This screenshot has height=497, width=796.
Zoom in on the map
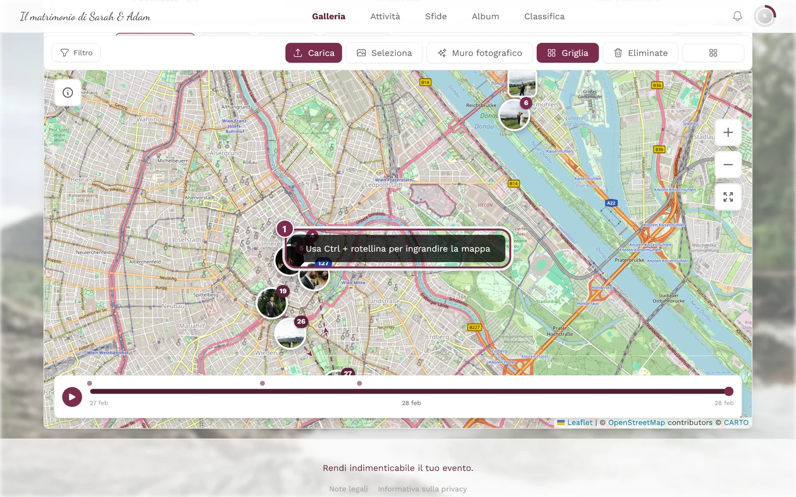tap(728, 133)
